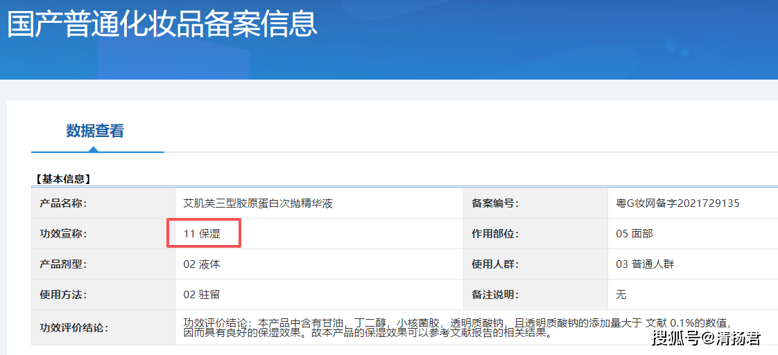Select the value 11 保湿
The image size is (778, 355).
pyautogui.click(x=202, y=234)
